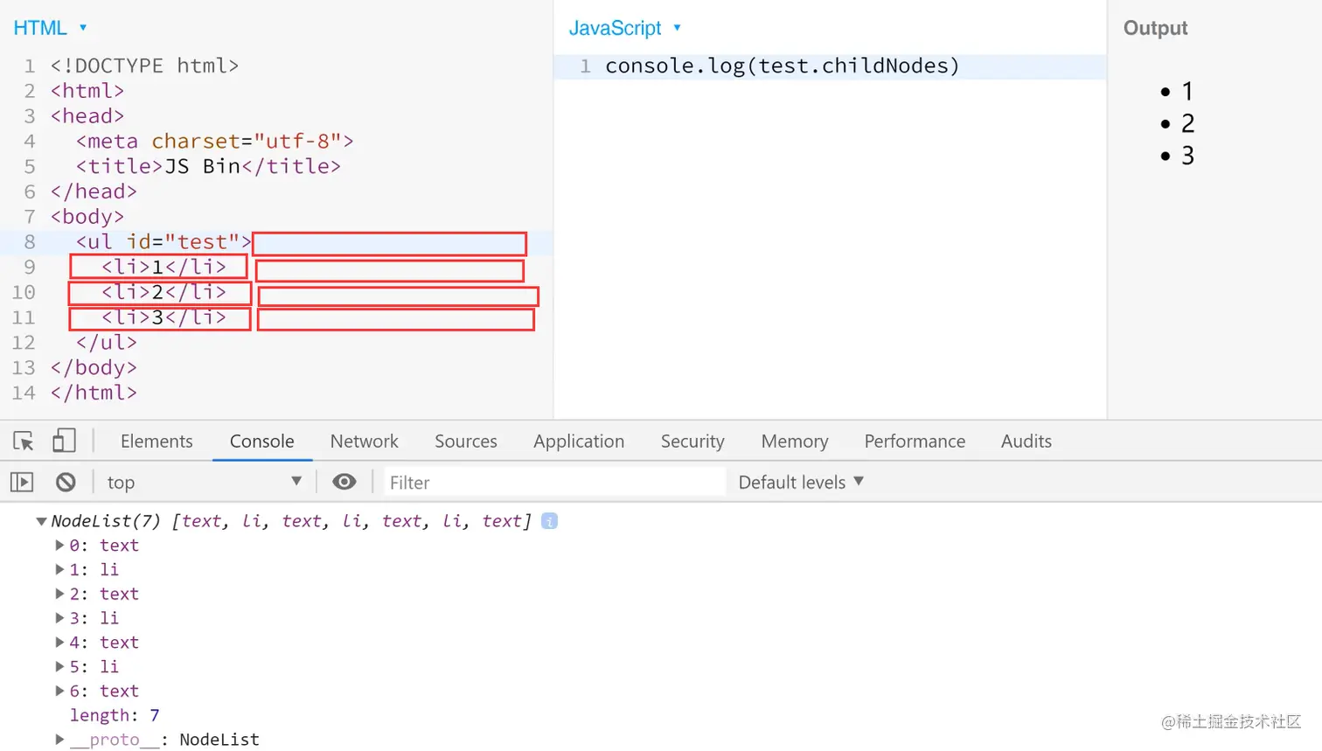
Task: Switch to the Console tab
Action: pos(262,441)
